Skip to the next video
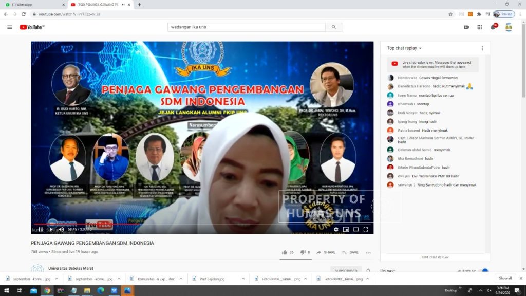526x296 pixels. (51, 230)
